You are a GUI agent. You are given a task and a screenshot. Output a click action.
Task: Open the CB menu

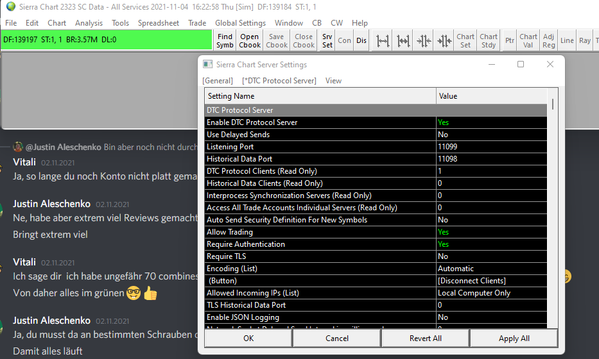[x=317, y=23]
